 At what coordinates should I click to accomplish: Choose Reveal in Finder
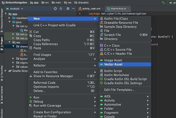coord(63,116)
